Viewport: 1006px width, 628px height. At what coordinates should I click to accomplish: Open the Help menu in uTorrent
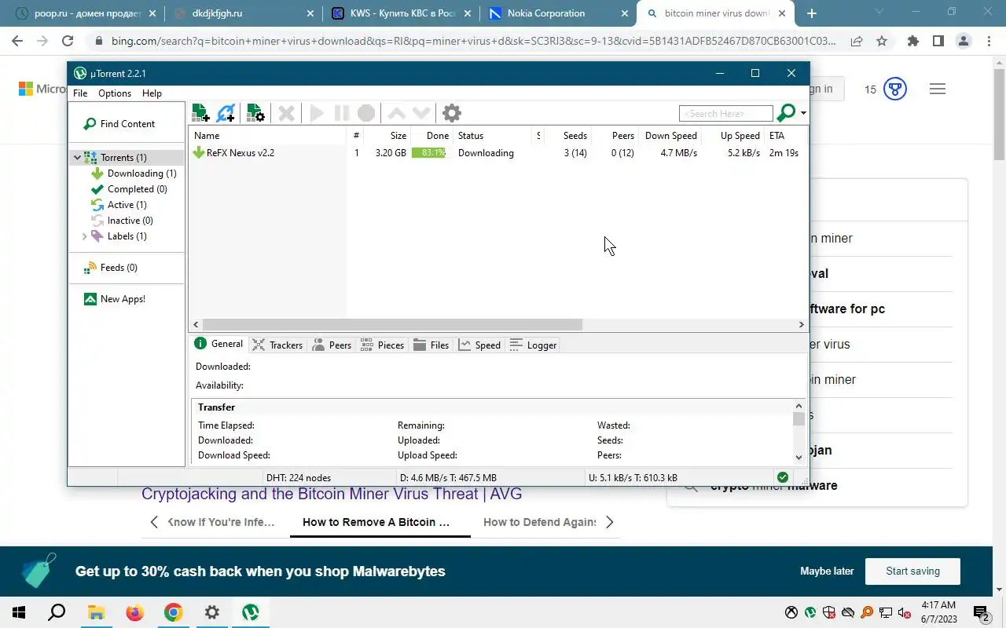(x=152, y=93)
